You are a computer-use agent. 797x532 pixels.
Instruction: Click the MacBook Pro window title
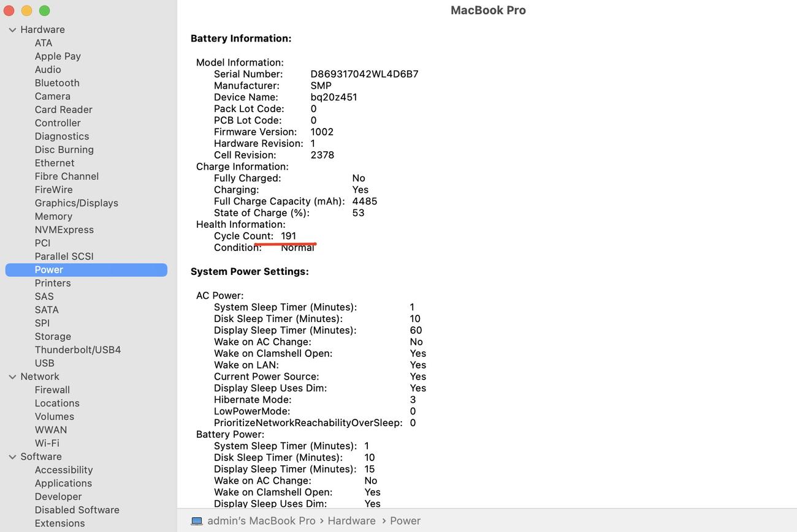488,10
